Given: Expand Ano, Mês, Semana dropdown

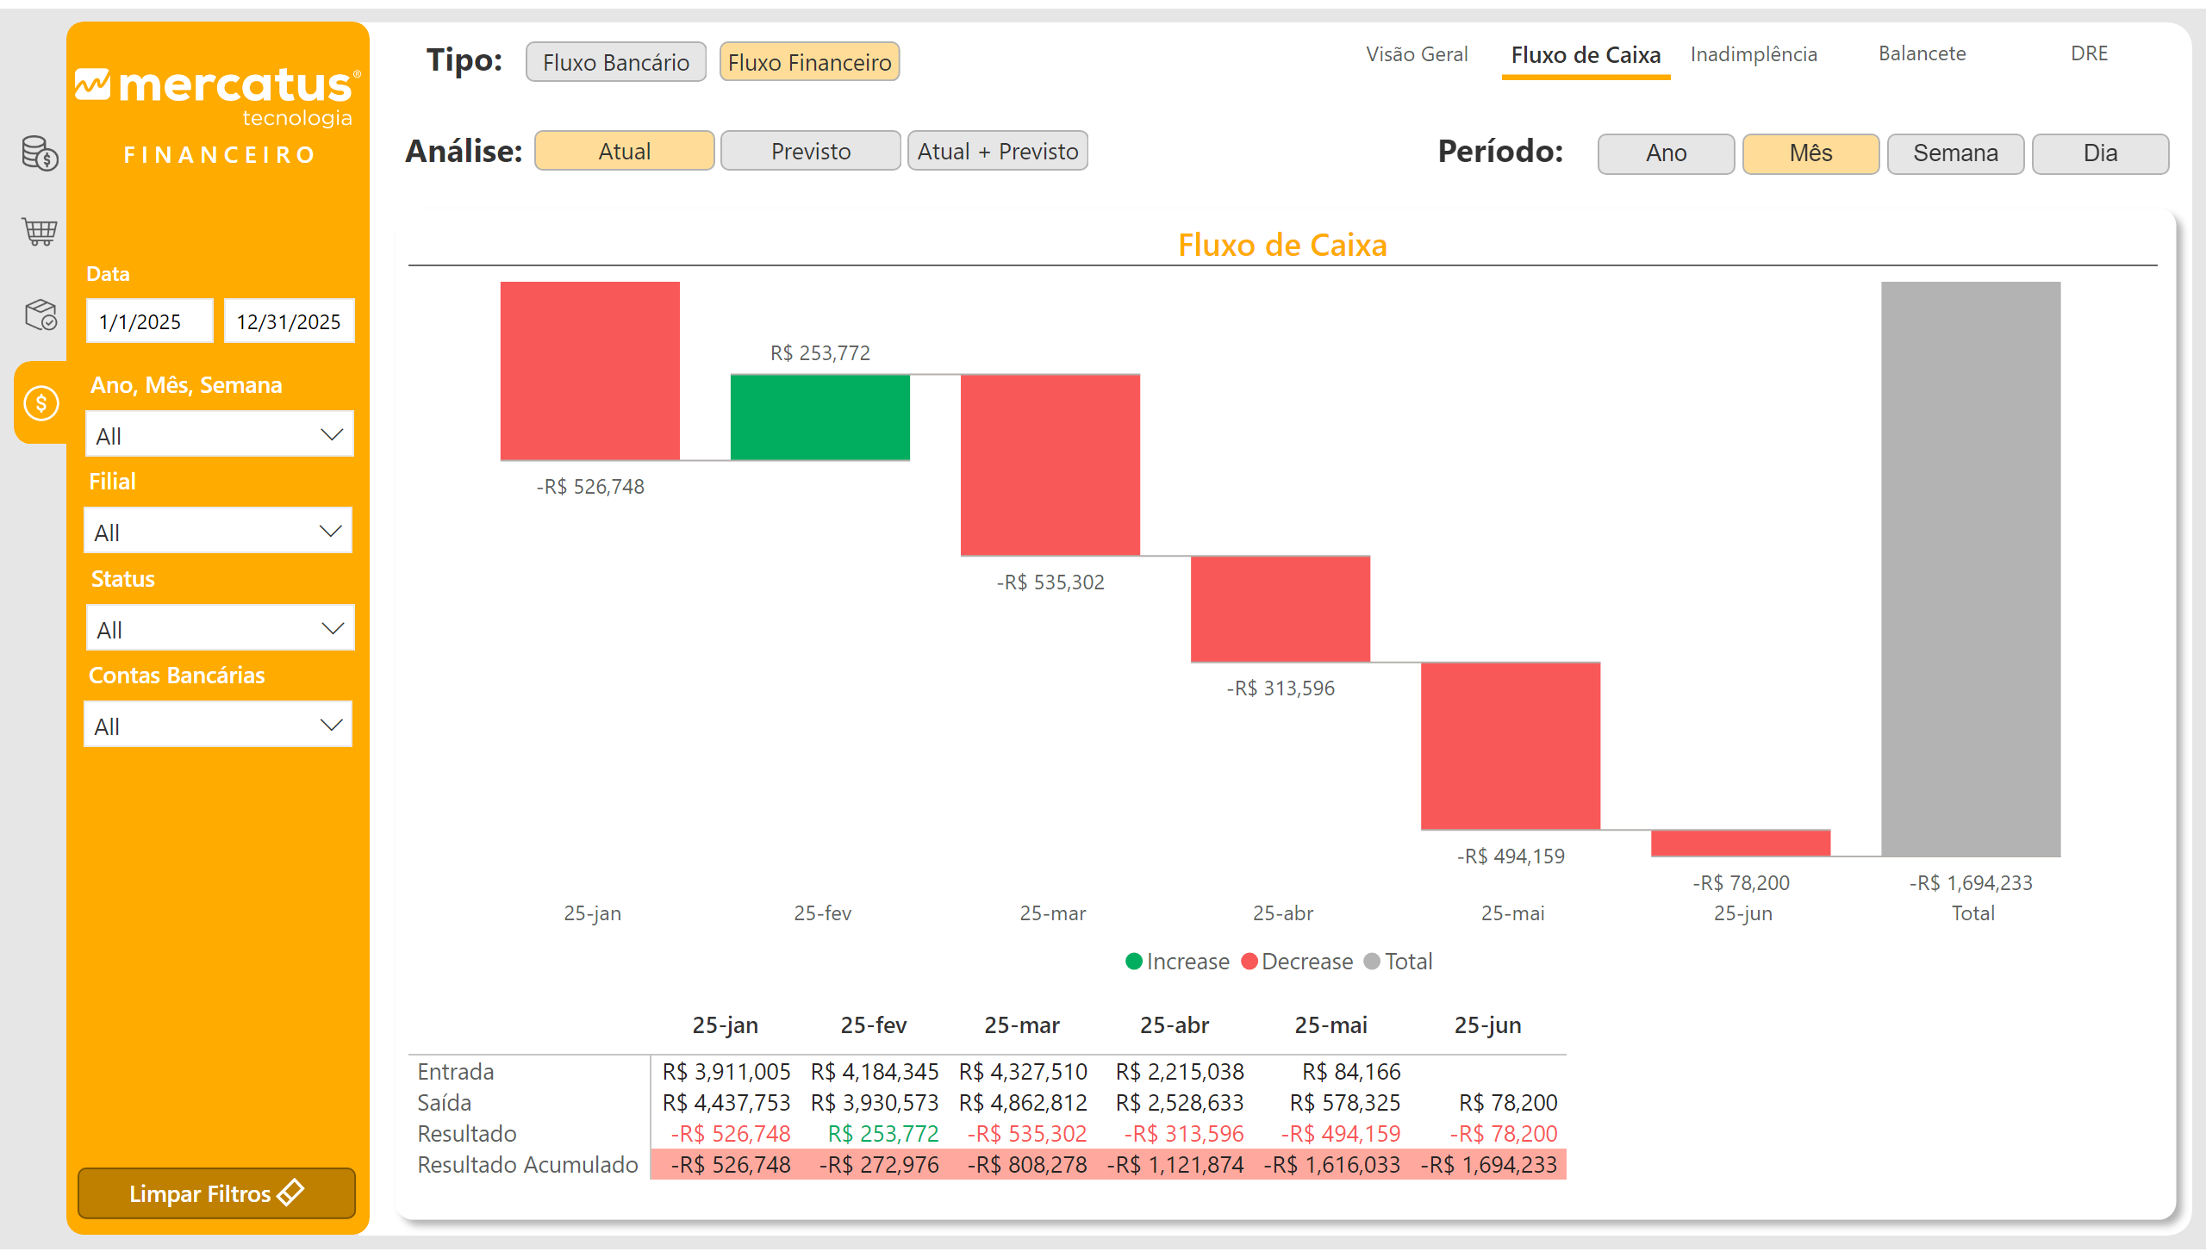Looking at the screenshot, I should point(219,434).
